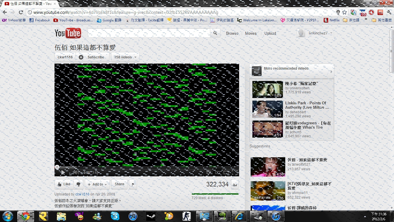394x222 pixels.
Task: Open the KTV 張學友 video thumbnail
Action: [268, 191]
